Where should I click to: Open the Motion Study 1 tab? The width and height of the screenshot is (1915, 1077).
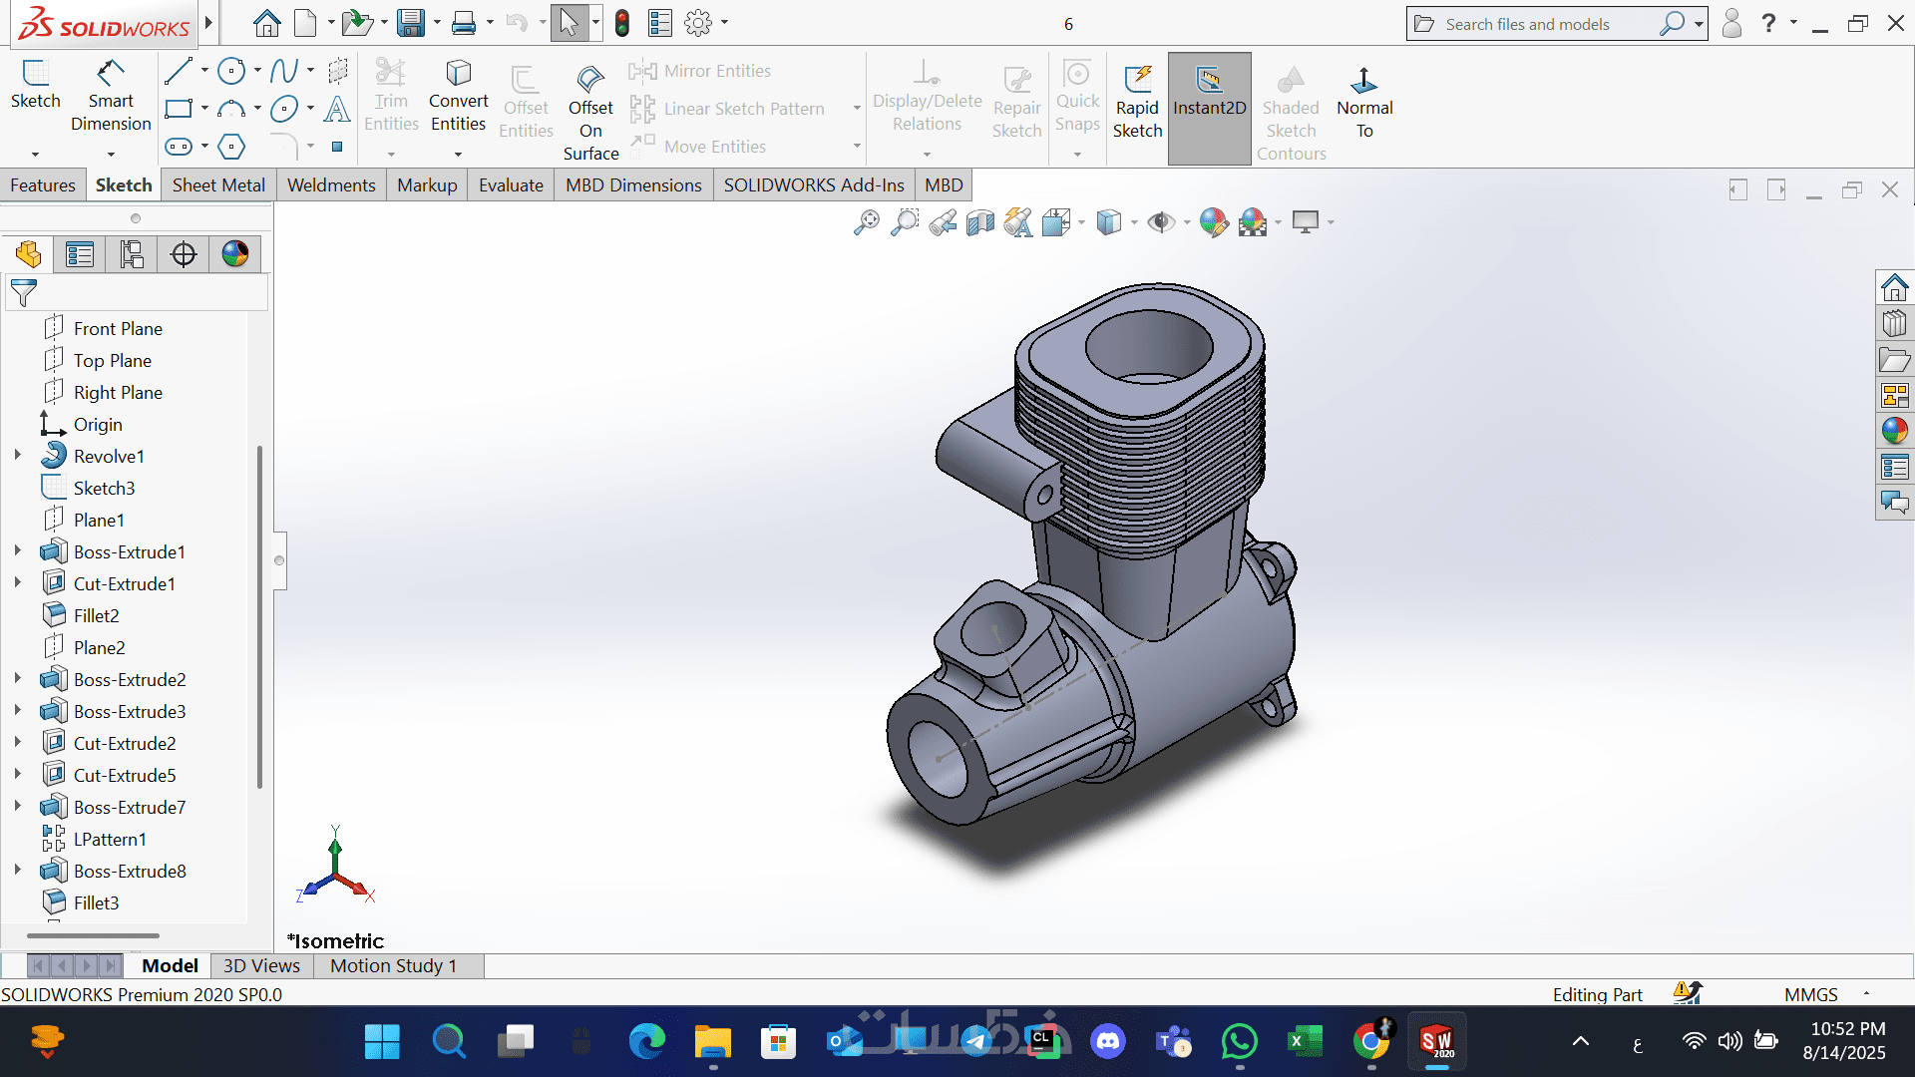click(393, 965)
